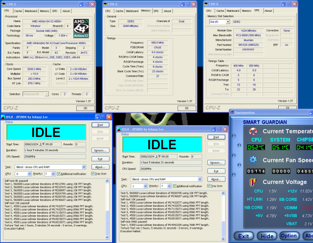The width and height of the screenshot is (313, 243).
Task: Open CPU 0 dropdown in left SP2004
Action: 29,174
